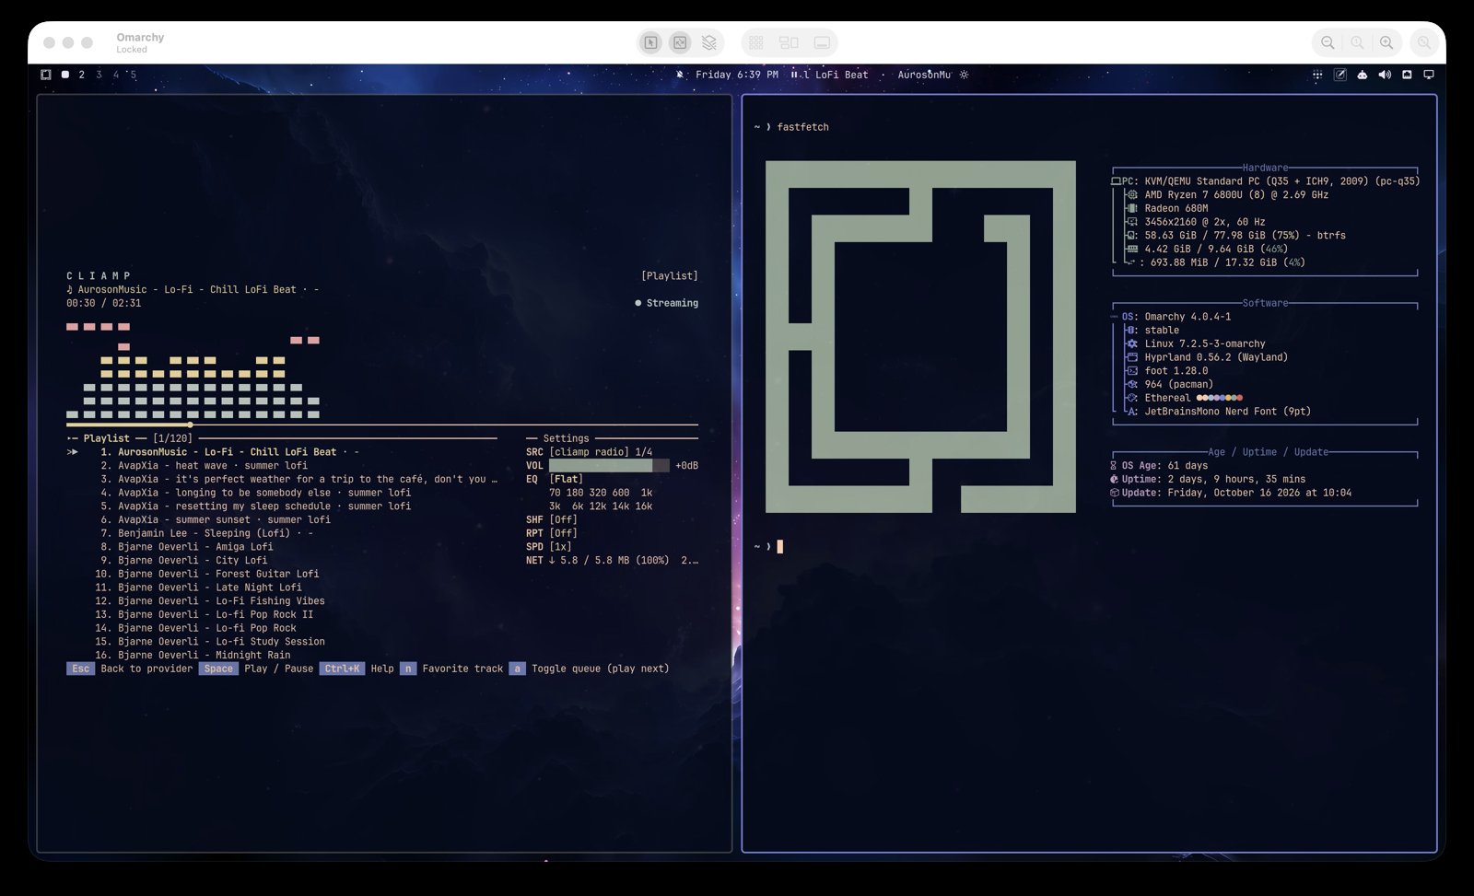This screenshot has width=1474, height=896.
Task: Toggle the cursor capture icon in the window toolbar
Action: pos(650,42)
